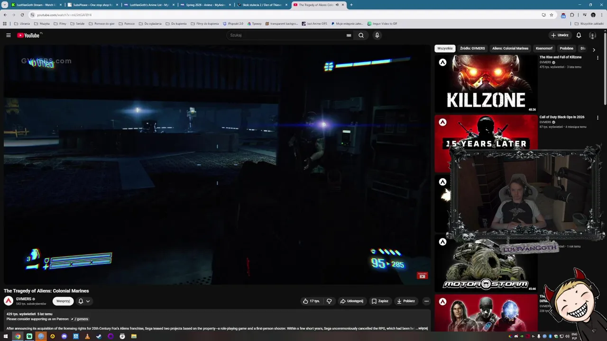Select the Podobne filter chip
Viewport: 607px width, 341px height.
point(566,48)
